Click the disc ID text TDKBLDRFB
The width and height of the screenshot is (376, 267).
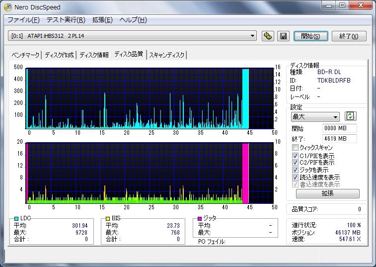(x=334, y=81)
